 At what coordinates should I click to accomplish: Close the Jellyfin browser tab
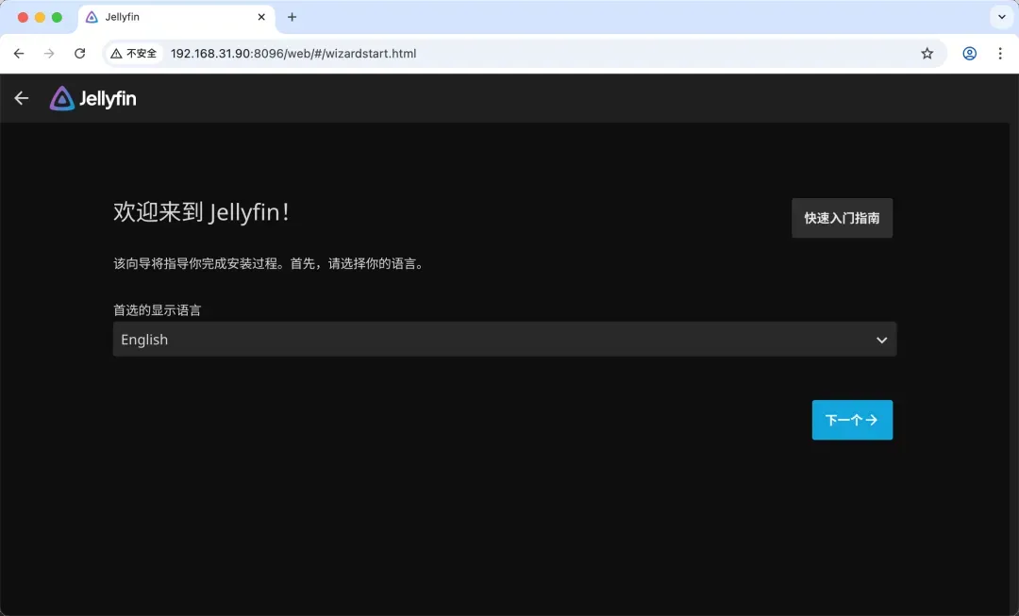[x=261, y=17]
